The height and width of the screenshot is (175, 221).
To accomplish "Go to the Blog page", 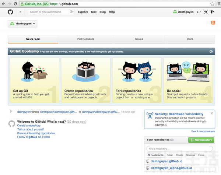I will 103,12.
